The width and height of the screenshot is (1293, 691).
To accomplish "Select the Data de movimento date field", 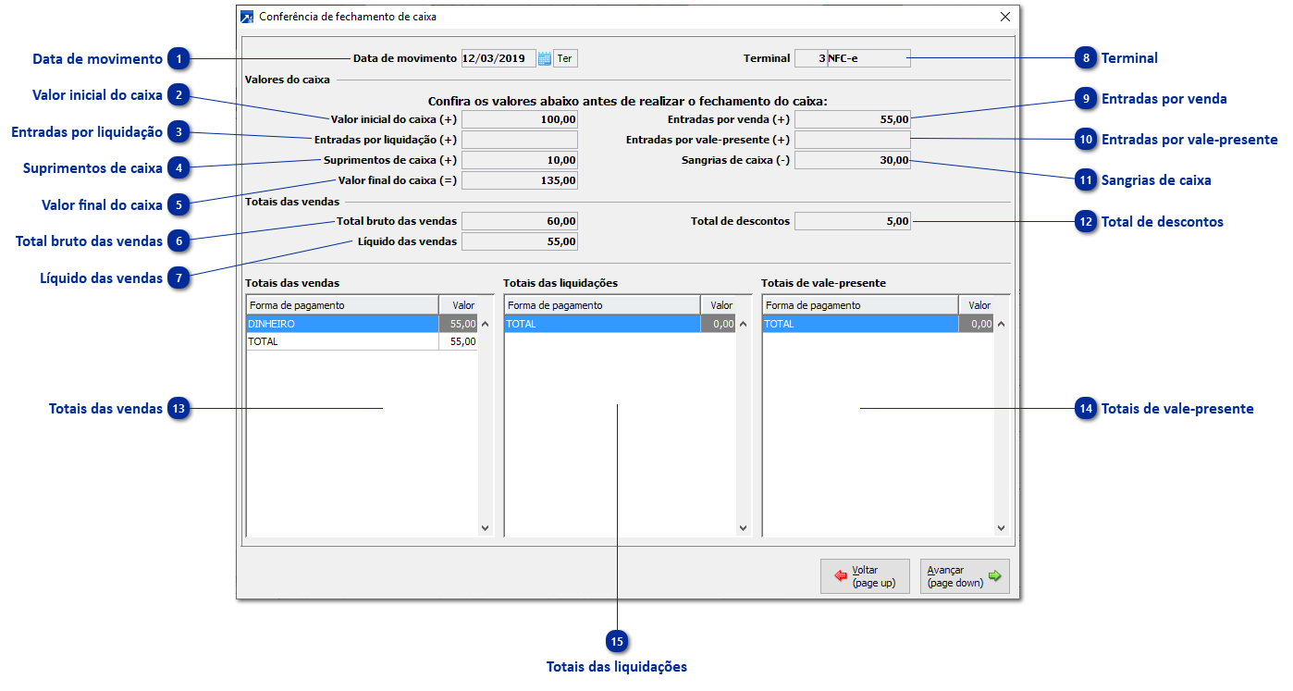I will pyautogui.click(x=499, y=58).
